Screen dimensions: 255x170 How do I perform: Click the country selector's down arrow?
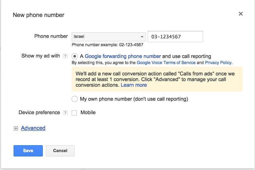[142, 37]
